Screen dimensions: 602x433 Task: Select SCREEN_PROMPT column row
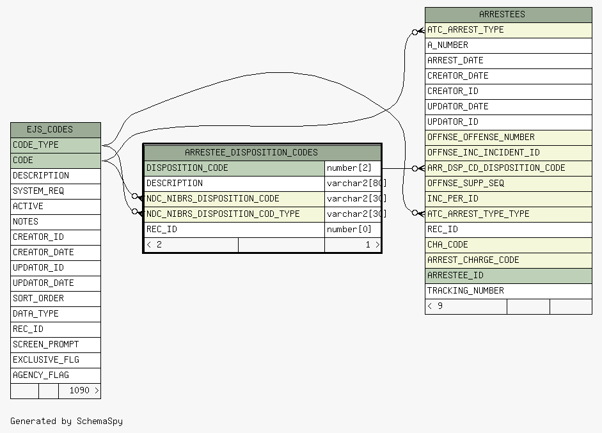(x=56, y=345)
